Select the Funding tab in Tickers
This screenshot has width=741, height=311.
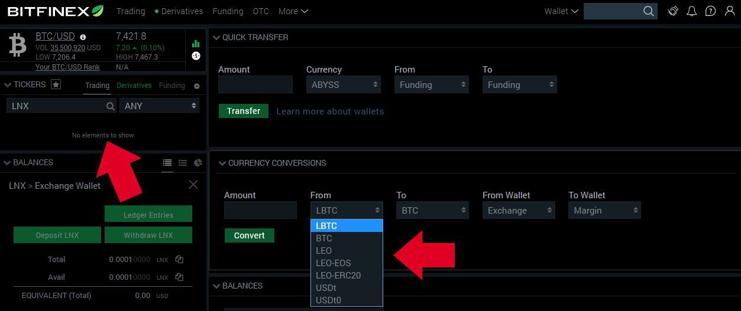(x=172, y=86)
